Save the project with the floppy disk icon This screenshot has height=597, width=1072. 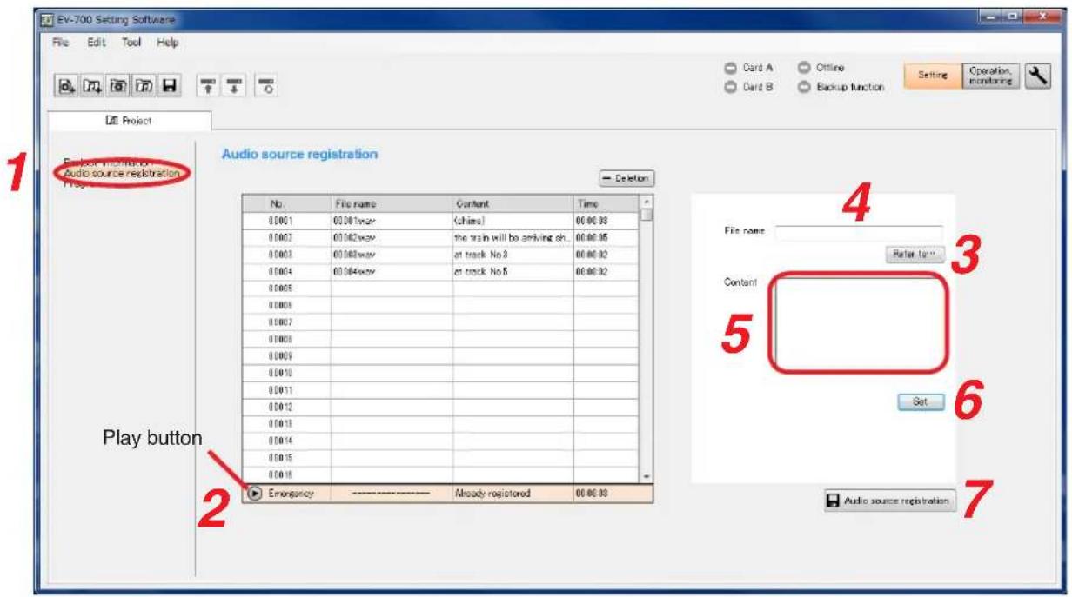pos(171,86)
